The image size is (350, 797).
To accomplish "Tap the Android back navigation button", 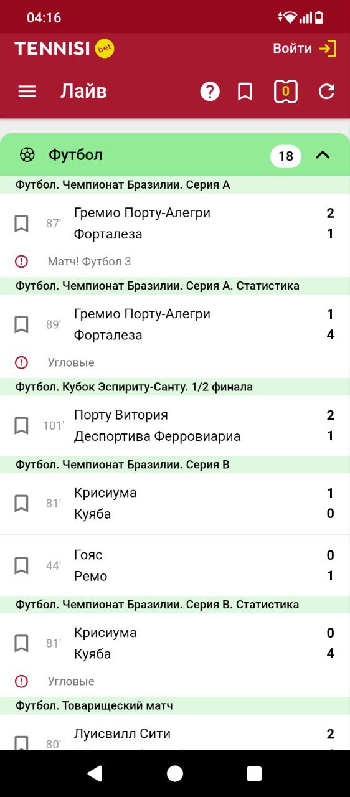I will tap(95, 773).
